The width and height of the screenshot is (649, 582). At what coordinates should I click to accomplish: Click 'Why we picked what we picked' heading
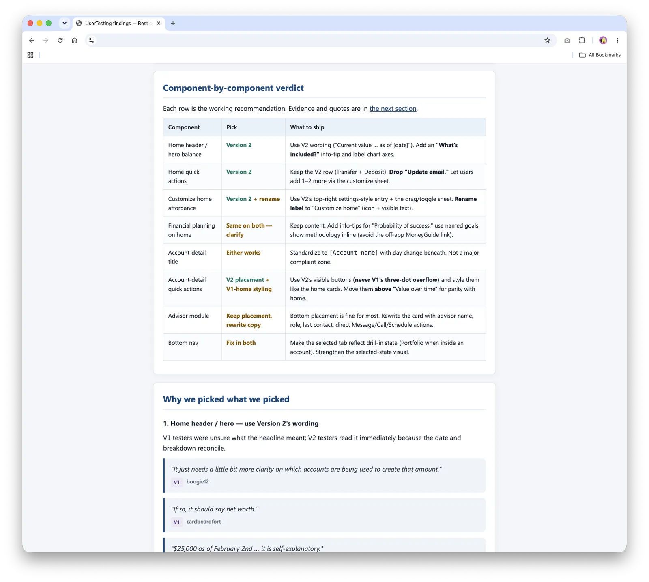226,399
